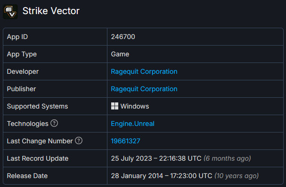286x187 pixels.
Task: Click the Supported Systems row label
Action: pyautogui.click(x=37, y=106)
